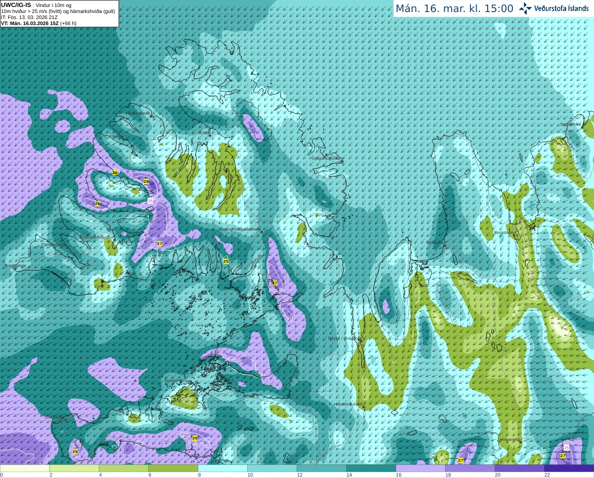Click the Bolungarvík station label
This screenshot has width=594, height=478.
point(139,113)
